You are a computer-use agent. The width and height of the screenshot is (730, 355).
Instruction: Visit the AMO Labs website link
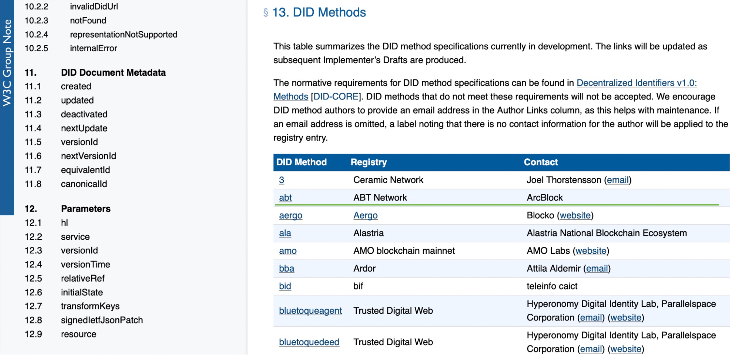click(x=591, y=251)
